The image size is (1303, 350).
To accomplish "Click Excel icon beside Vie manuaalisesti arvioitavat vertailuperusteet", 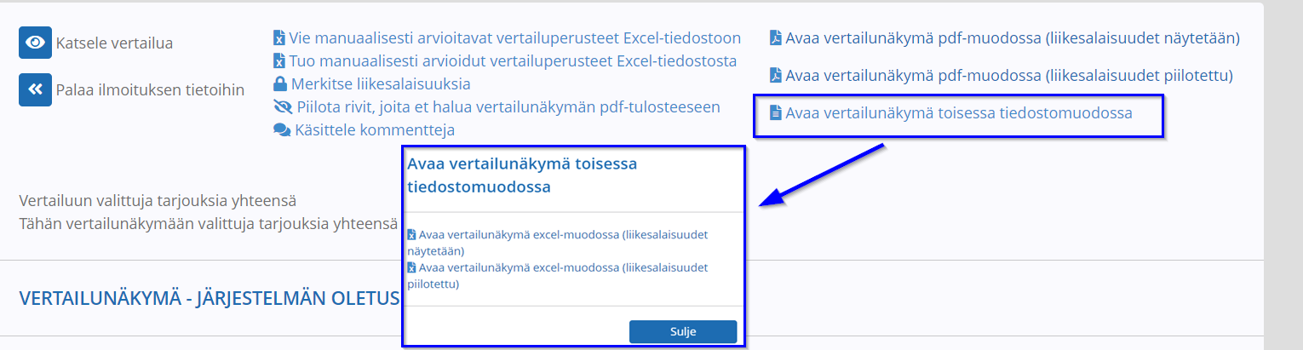I will click(x=278, y=38).
